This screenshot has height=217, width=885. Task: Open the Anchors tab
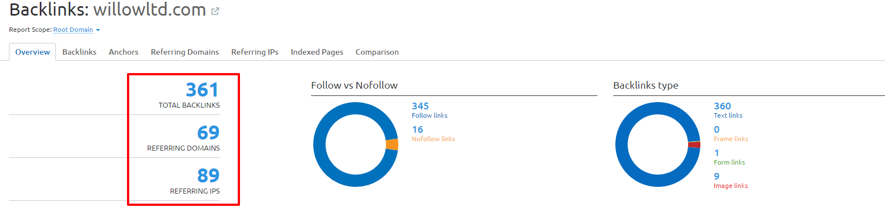point(124,52)
